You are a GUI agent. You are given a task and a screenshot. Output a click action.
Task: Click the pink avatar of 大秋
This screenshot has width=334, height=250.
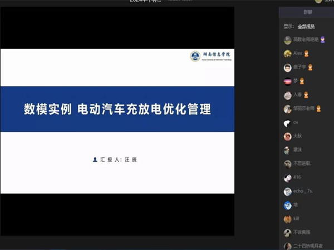pyautogui.click(x=288, y=137)
